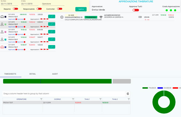
Task: Sort by the Timb 2 column header
Action: click(x=115, y=99)
